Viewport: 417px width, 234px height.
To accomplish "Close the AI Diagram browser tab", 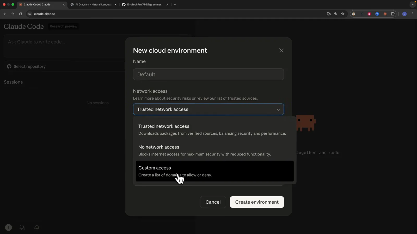I will click(x=115, y=4).
